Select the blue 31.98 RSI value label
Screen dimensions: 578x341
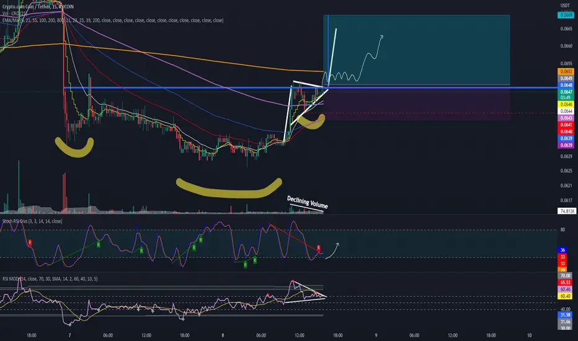566,315
